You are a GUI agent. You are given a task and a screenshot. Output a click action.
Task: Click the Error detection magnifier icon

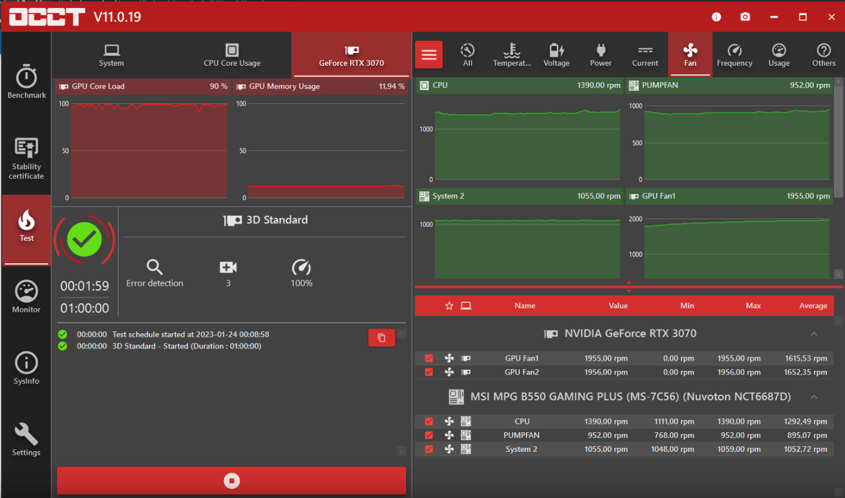pos(154,267)
